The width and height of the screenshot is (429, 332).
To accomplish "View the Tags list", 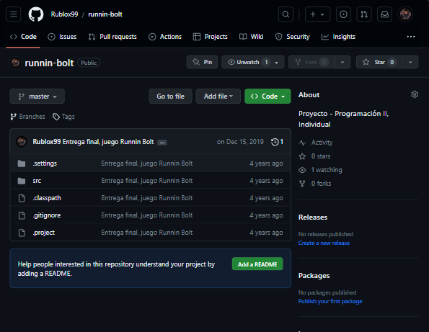I will click(x=63, y=117).
